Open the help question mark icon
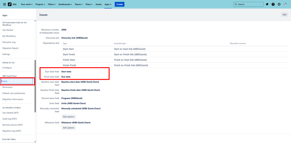Screen dimensions: 291x143 tap(273, 4)
